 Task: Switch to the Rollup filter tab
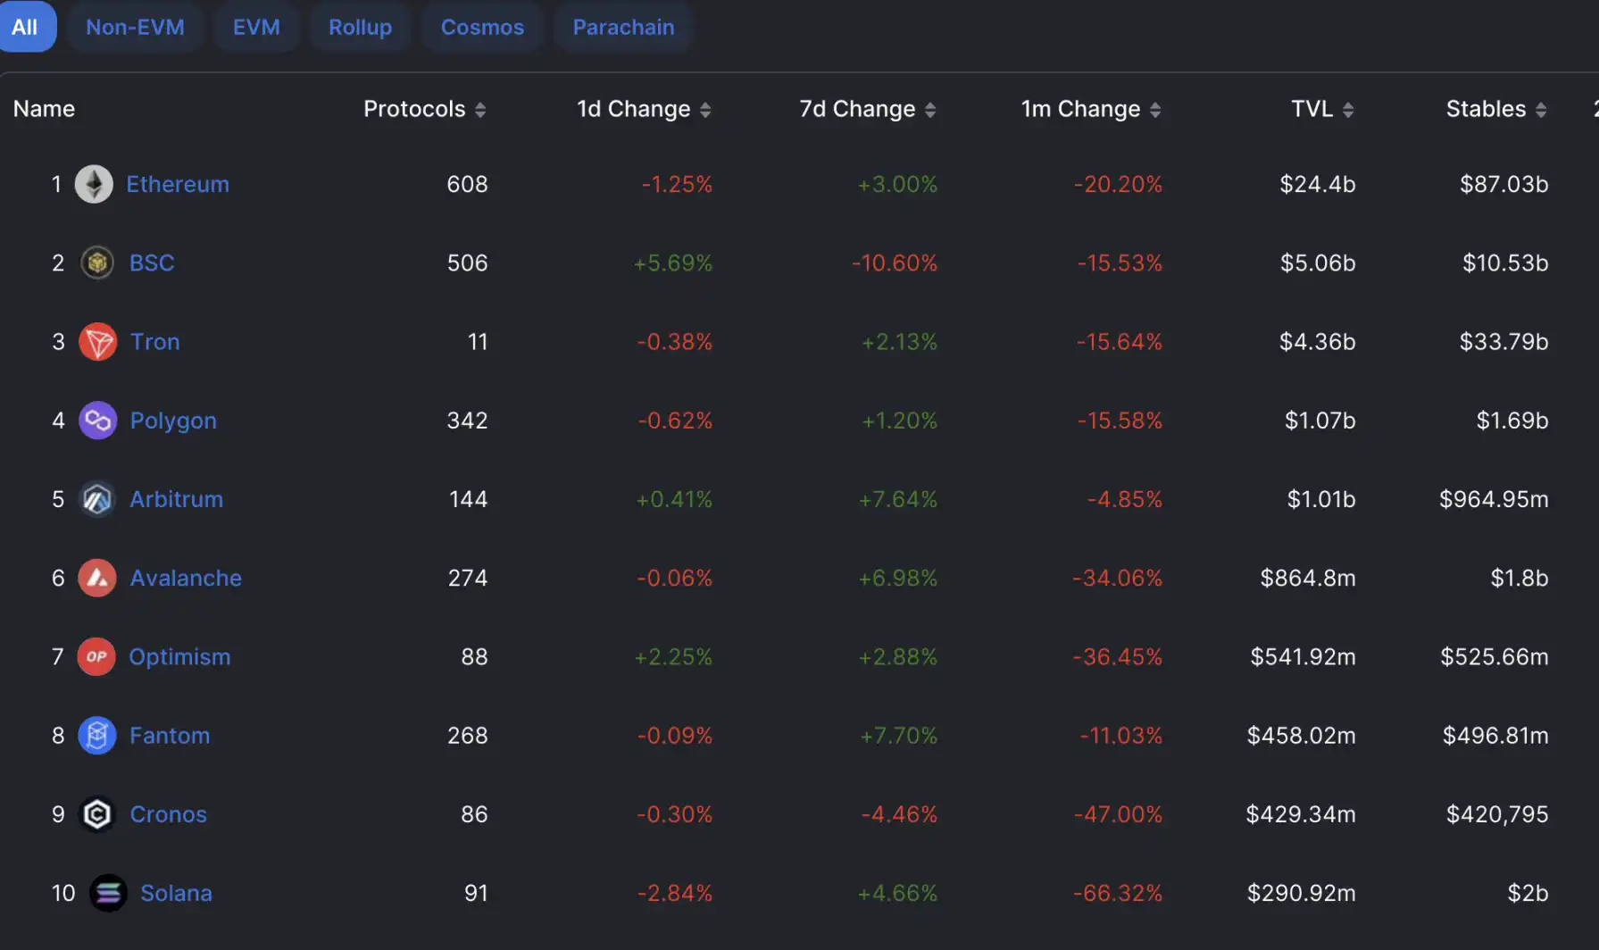pos(360,27)
